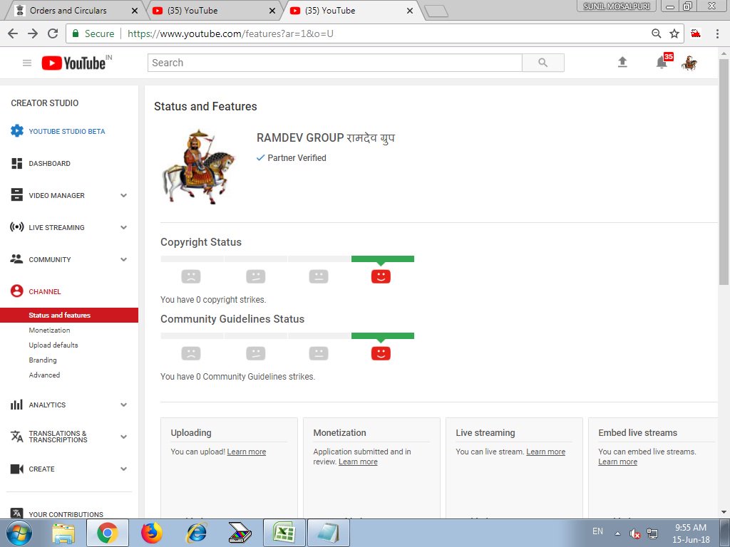Open the notifications bell
This screenshot has height=547, width=730.
click(662, 63)
